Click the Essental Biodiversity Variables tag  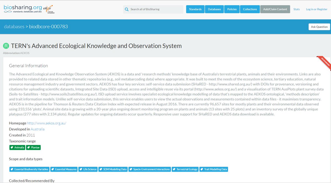(x=29, y=169)
